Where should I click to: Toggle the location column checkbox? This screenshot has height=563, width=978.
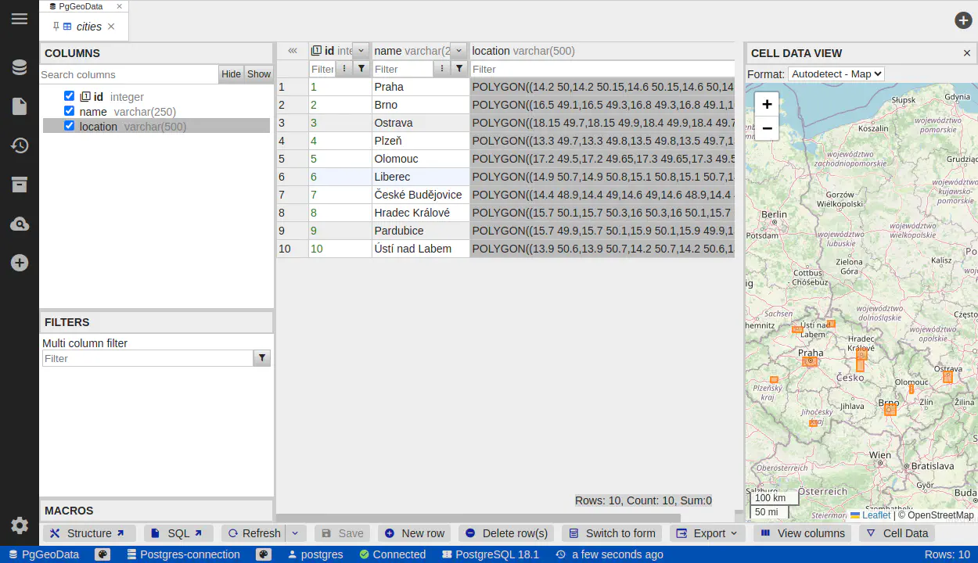tap(70, 126)
